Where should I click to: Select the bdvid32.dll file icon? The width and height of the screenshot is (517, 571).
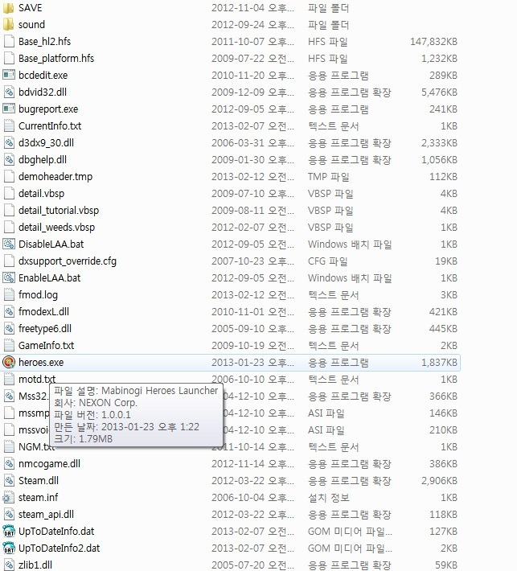pos(9,92)
